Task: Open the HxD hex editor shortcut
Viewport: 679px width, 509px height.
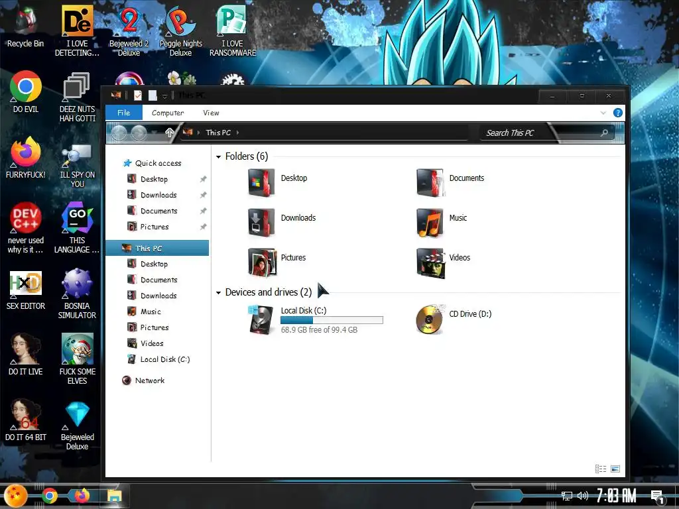Action: 26,289
